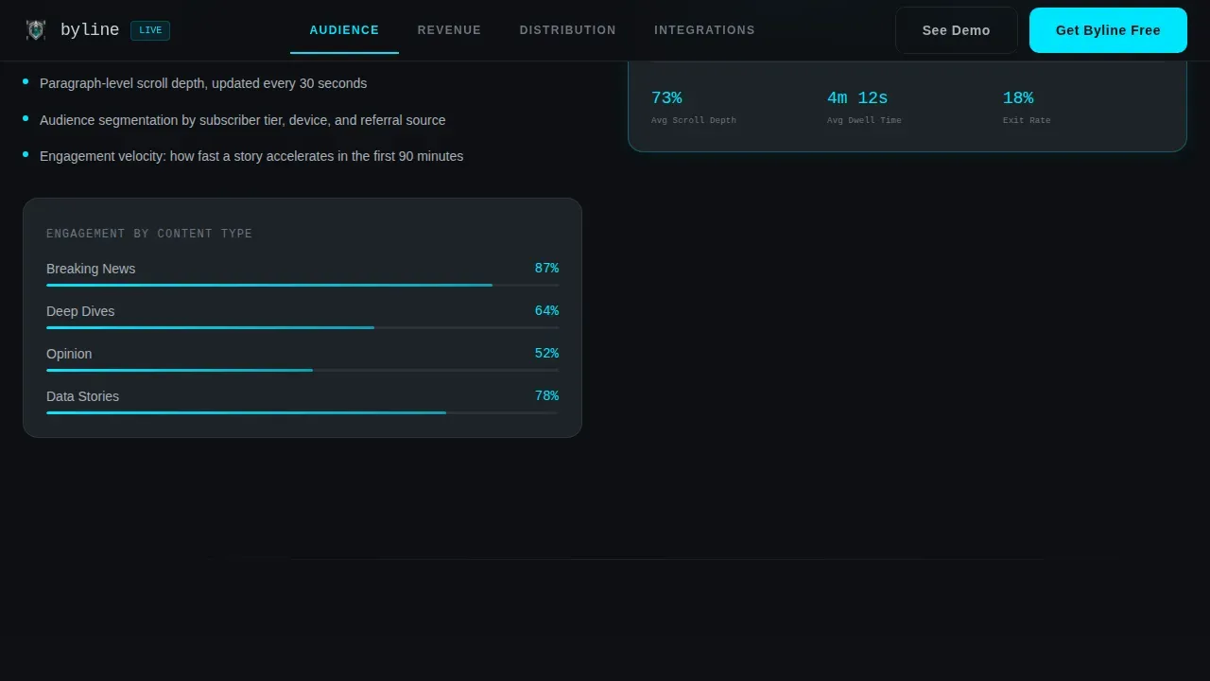Open the Revenue tab
Viewport: 1210px width, 681px height.
pos(449,30)
